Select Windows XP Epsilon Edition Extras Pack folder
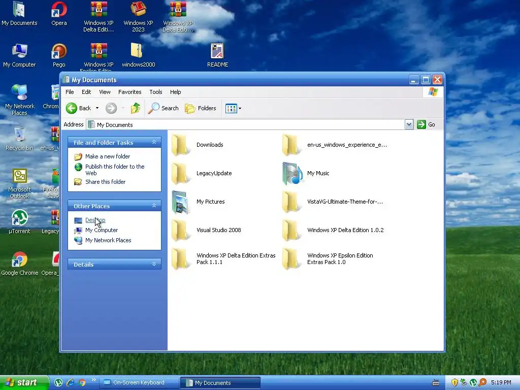Viewport: 520px width, 390px height. (x=291, y=258)
